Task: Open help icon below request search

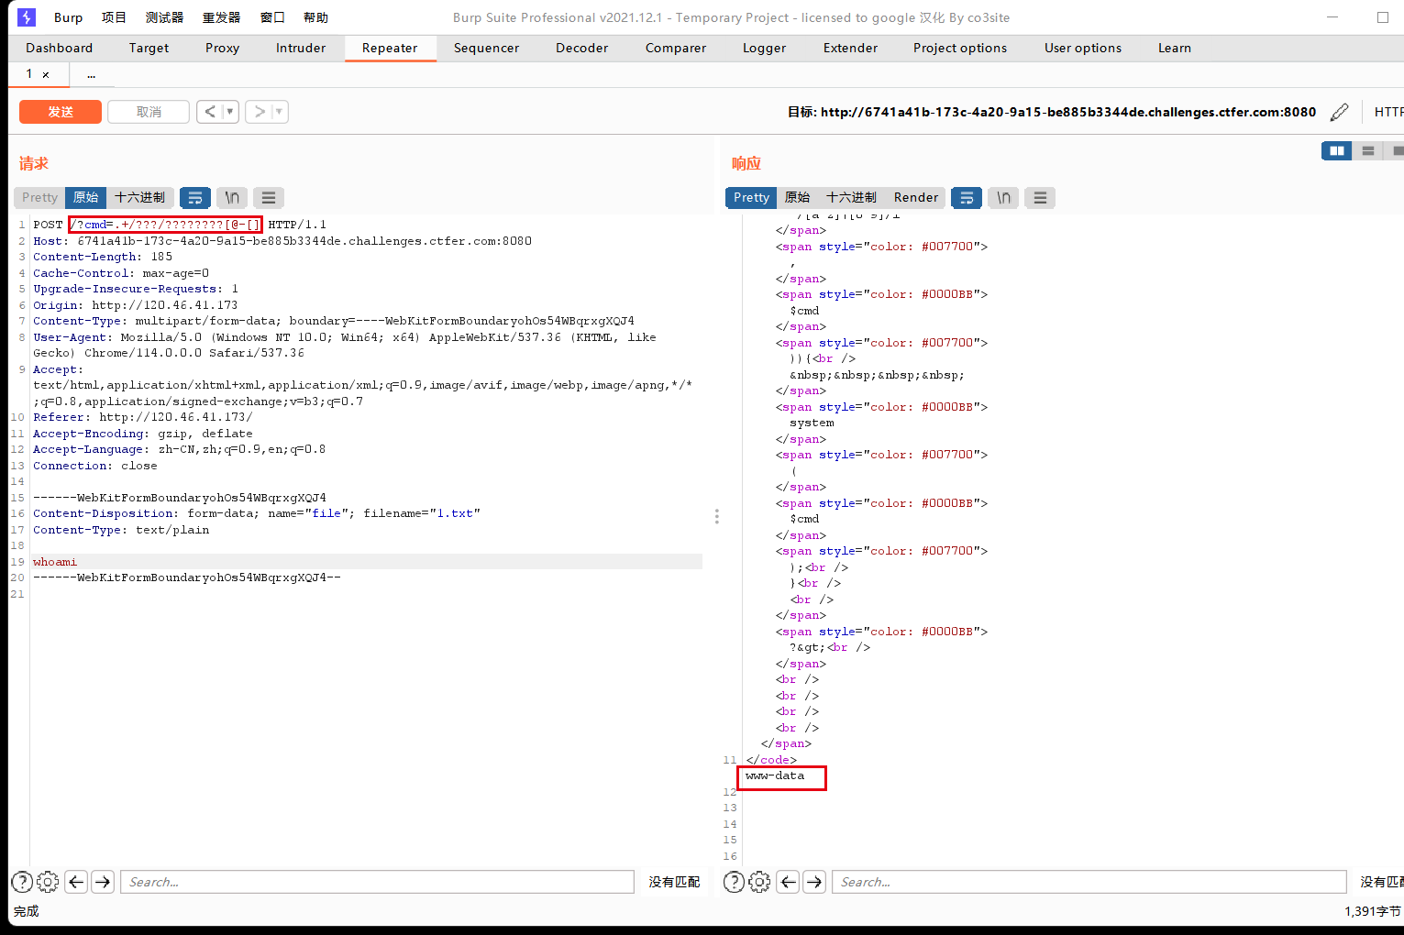Action: [22, 882]
